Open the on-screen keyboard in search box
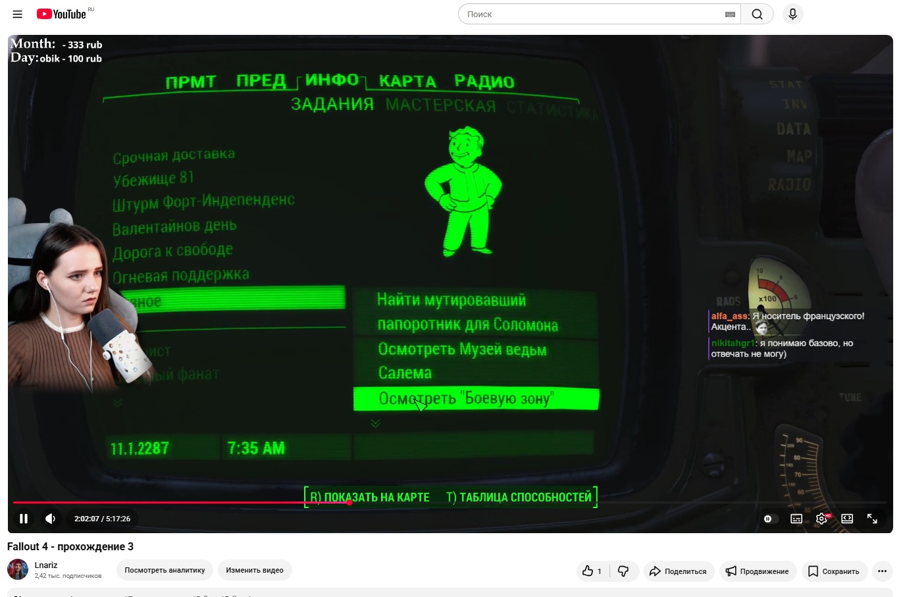 coord(730,14)
